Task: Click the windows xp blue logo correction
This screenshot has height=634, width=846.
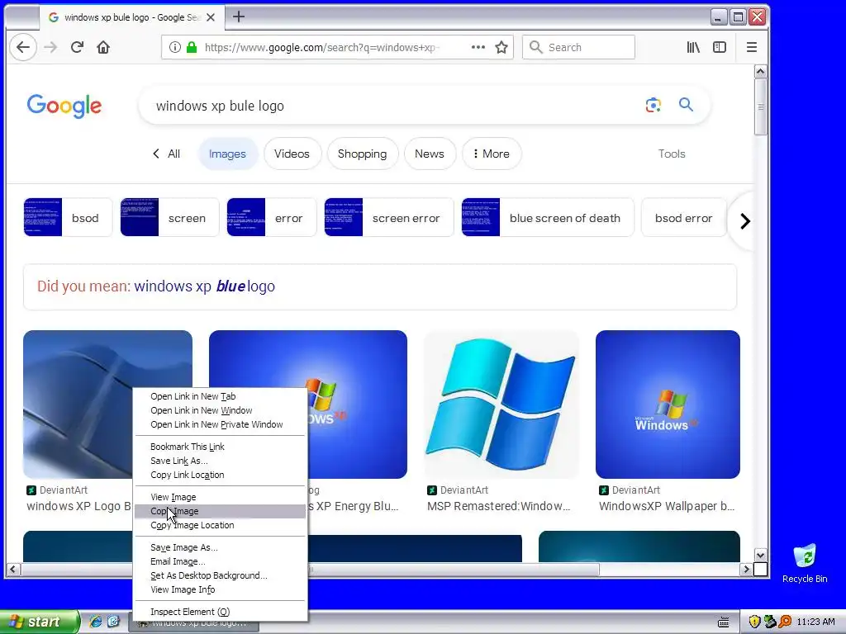Action: click(x=205, y=286)
